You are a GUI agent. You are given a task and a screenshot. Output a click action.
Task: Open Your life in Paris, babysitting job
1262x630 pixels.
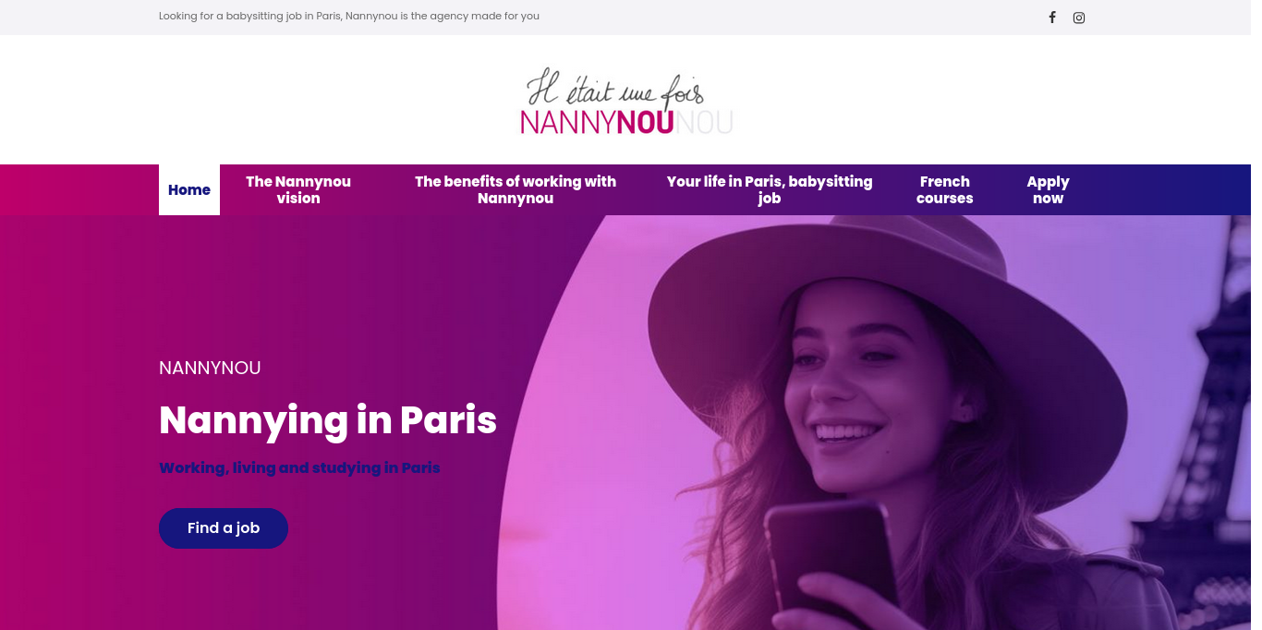pyautogui.click(x=770, y=190)
